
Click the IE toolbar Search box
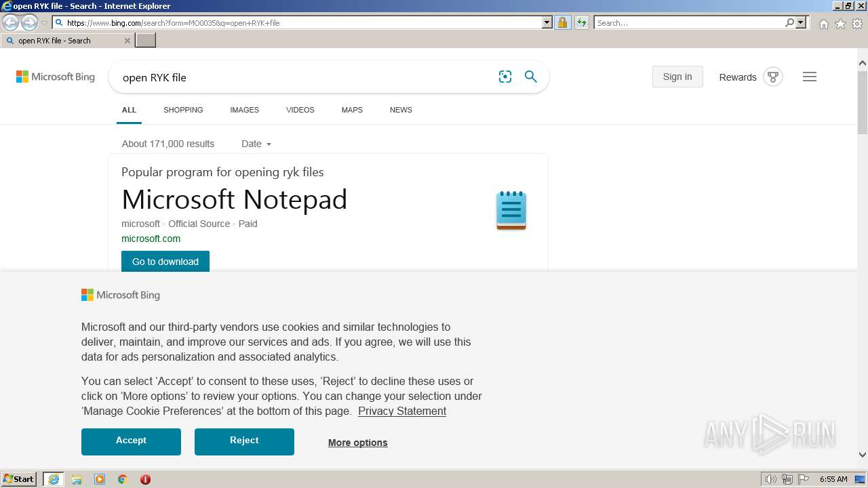[689, 22]
